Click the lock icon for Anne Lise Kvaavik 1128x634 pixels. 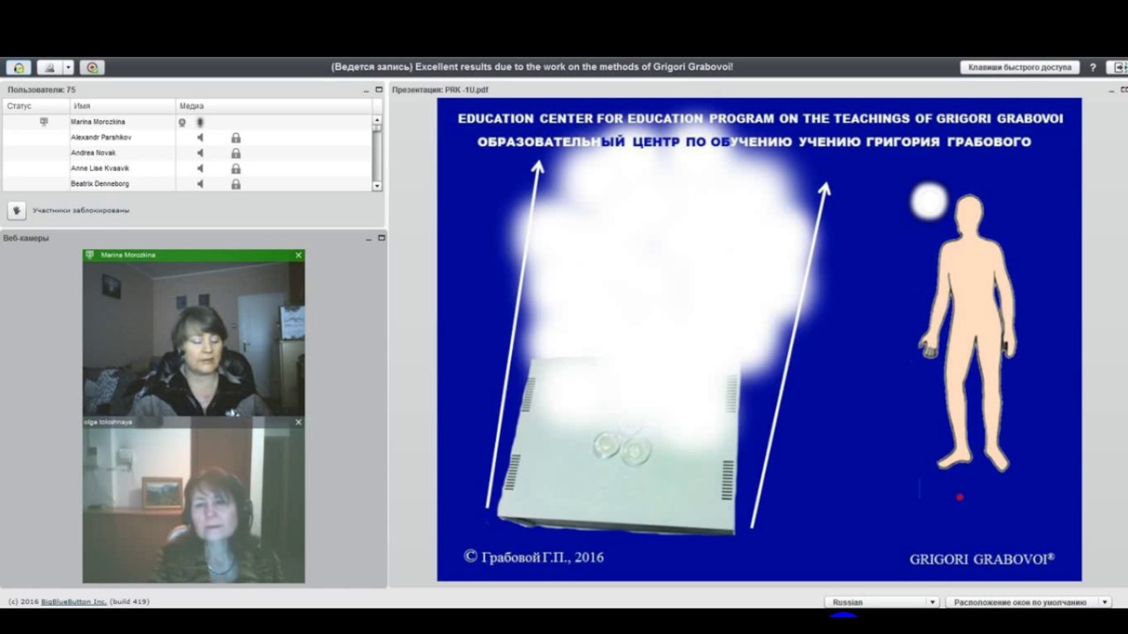click(235, 168)
